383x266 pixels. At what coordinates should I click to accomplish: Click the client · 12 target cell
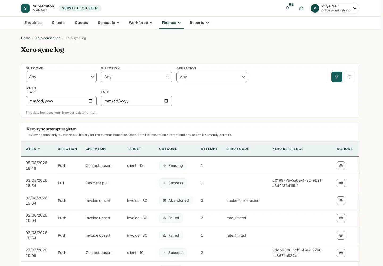coord(135,165)
